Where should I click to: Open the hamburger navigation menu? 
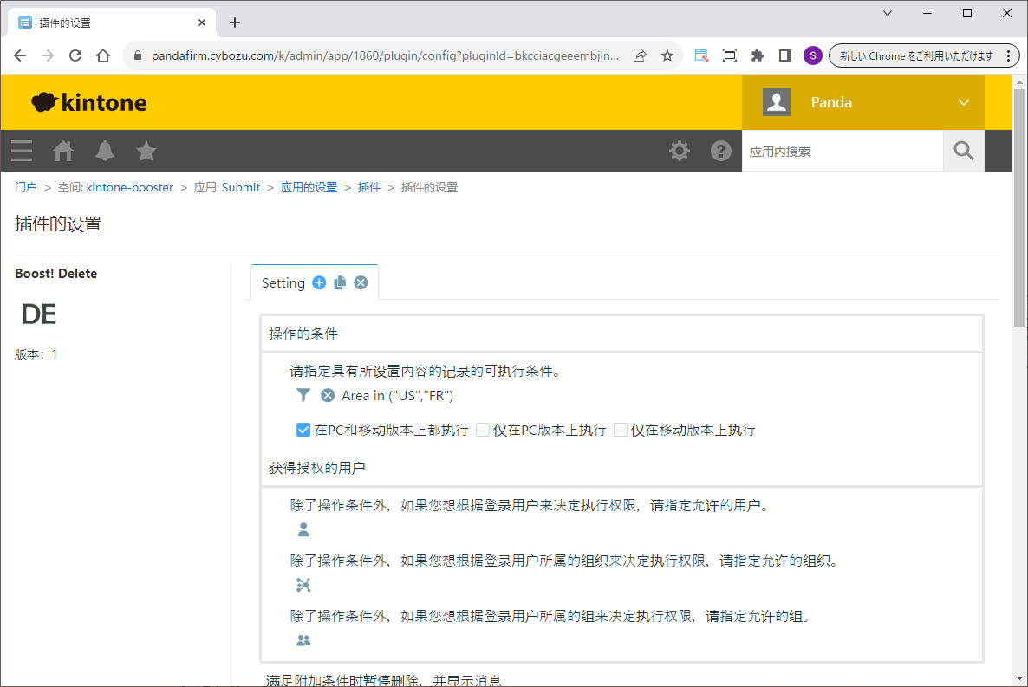[22, 151]
